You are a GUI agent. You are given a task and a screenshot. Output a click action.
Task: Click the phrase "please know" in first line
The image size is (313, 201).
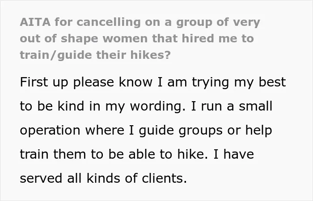pos(113,82)
